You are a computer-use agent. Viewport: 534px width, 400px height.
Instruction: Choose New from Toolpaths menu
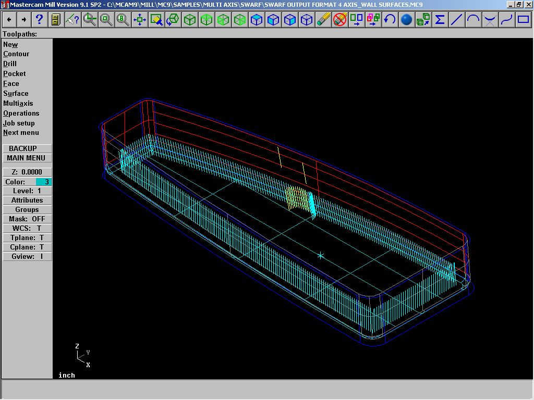(x=10, y=45)
